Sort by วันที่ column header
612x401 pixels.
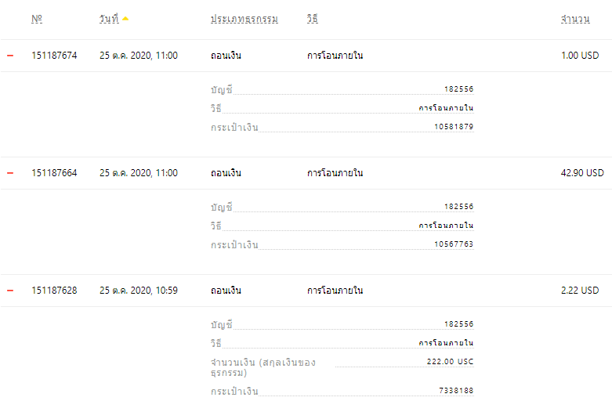(109, 19)
